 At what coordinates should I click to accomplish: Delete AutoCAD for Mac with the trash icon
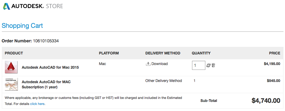coord(214,65)
